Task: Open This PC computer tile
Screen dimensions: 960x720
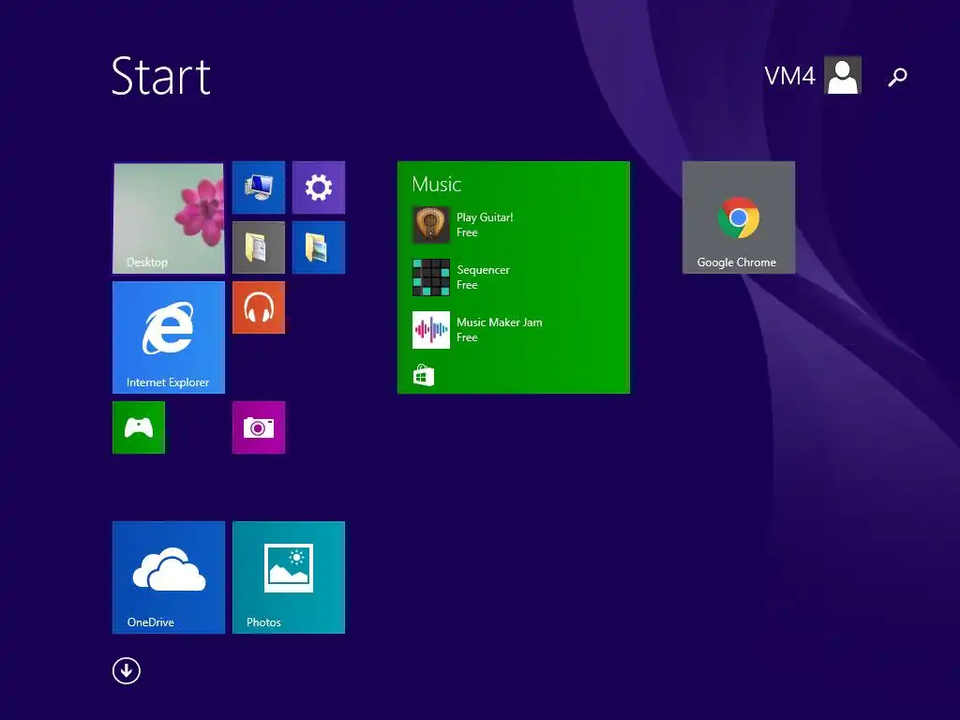Action: tap(259, 187)
